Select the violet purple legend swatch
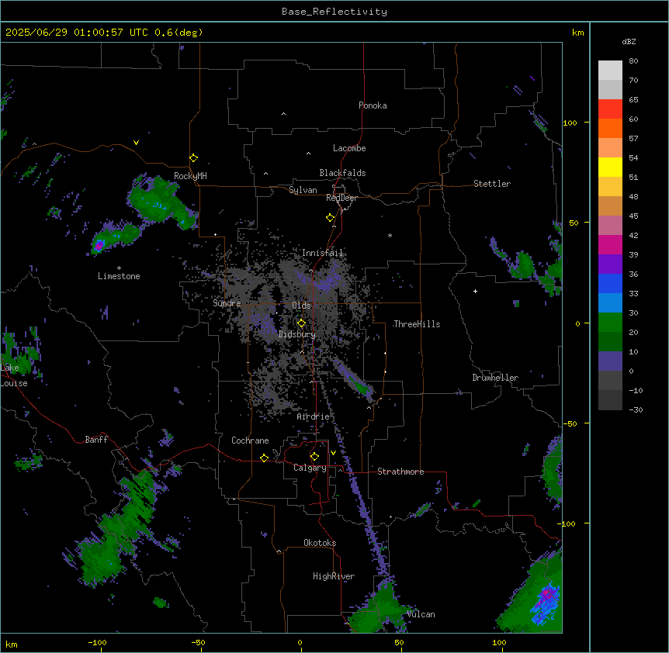The width and height of the screenshot is (669, 653). (x=610, y=264)
